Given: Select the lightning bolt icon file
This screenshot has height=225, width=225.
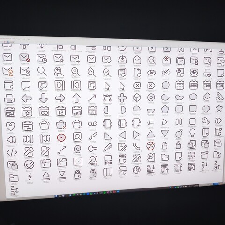Looking at the screenshot, I should (x=30, y=177).
